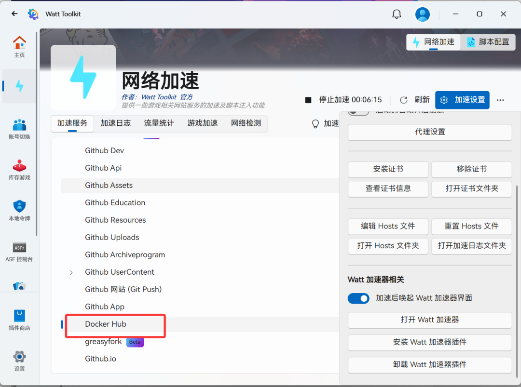The height and width of the screenshot is (387, 521).
Task: Switch to 网络加速 top tab
Action: [x=434, y=42]
